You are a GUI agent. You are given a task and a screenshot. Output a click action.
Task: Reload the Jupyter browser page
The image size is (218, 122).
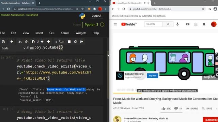tap(8, 9)
